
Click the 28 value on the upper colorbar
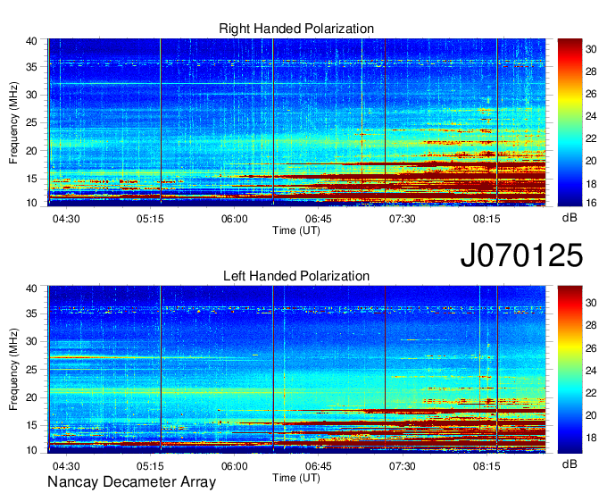coord(591,71)
